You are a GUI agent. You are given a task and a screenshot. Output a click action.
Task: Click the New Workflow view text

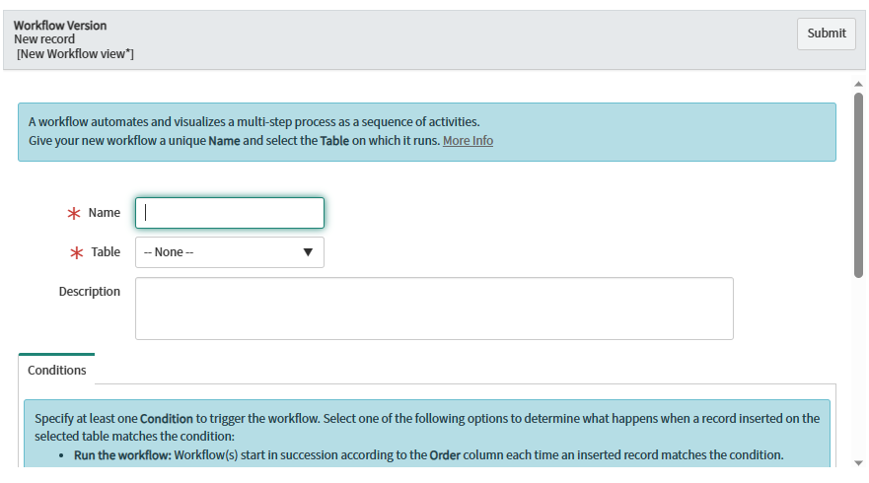[75, 53]
